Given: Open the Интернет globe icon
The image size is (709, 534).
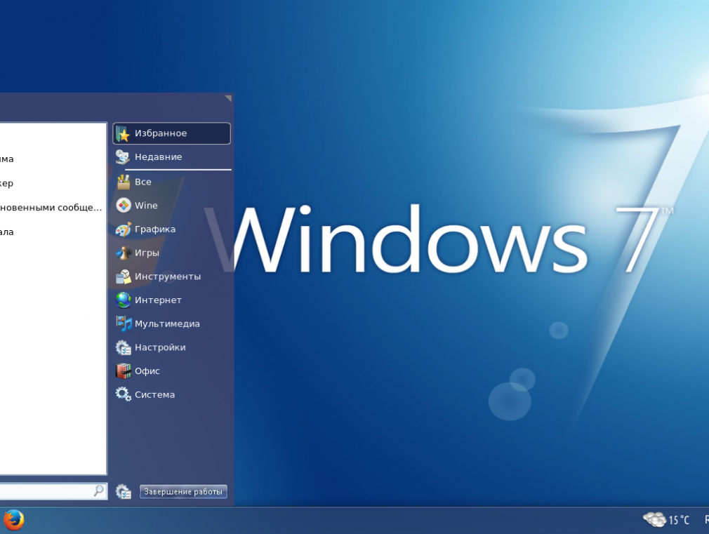Looking at the screenshot, I should click(x=124, y=300).
